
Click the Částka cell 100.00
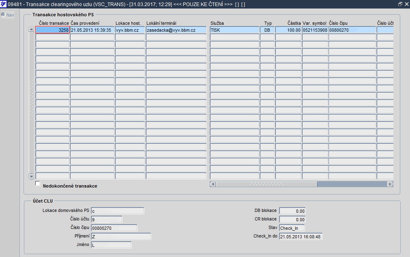click(x=288, y=30)
